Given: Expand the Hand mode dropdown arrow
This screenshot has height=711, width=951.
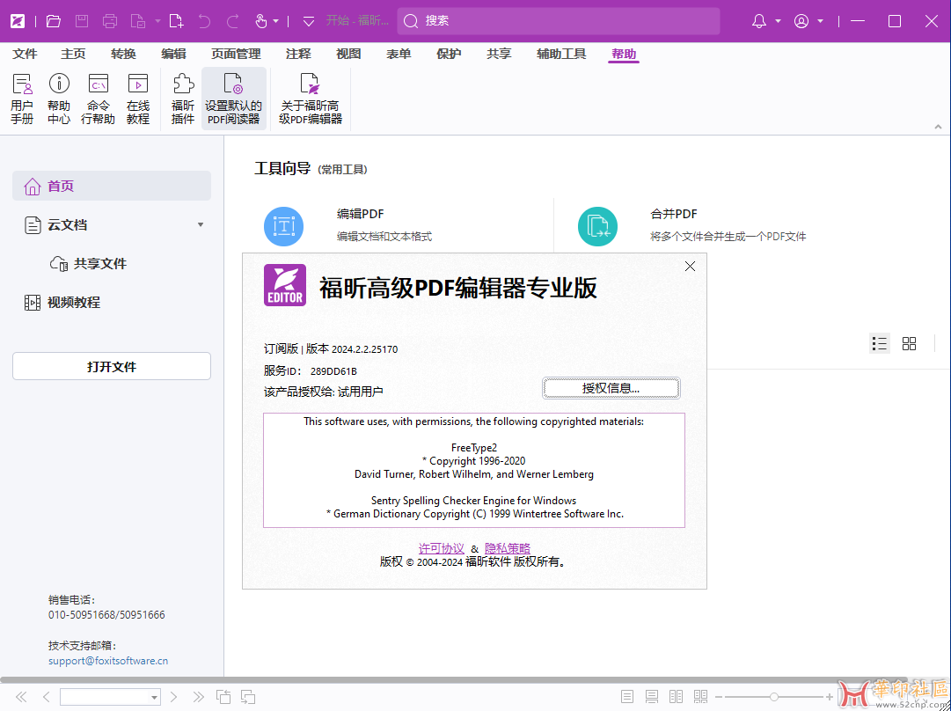Looking at the screenshot, I should 276,21.
